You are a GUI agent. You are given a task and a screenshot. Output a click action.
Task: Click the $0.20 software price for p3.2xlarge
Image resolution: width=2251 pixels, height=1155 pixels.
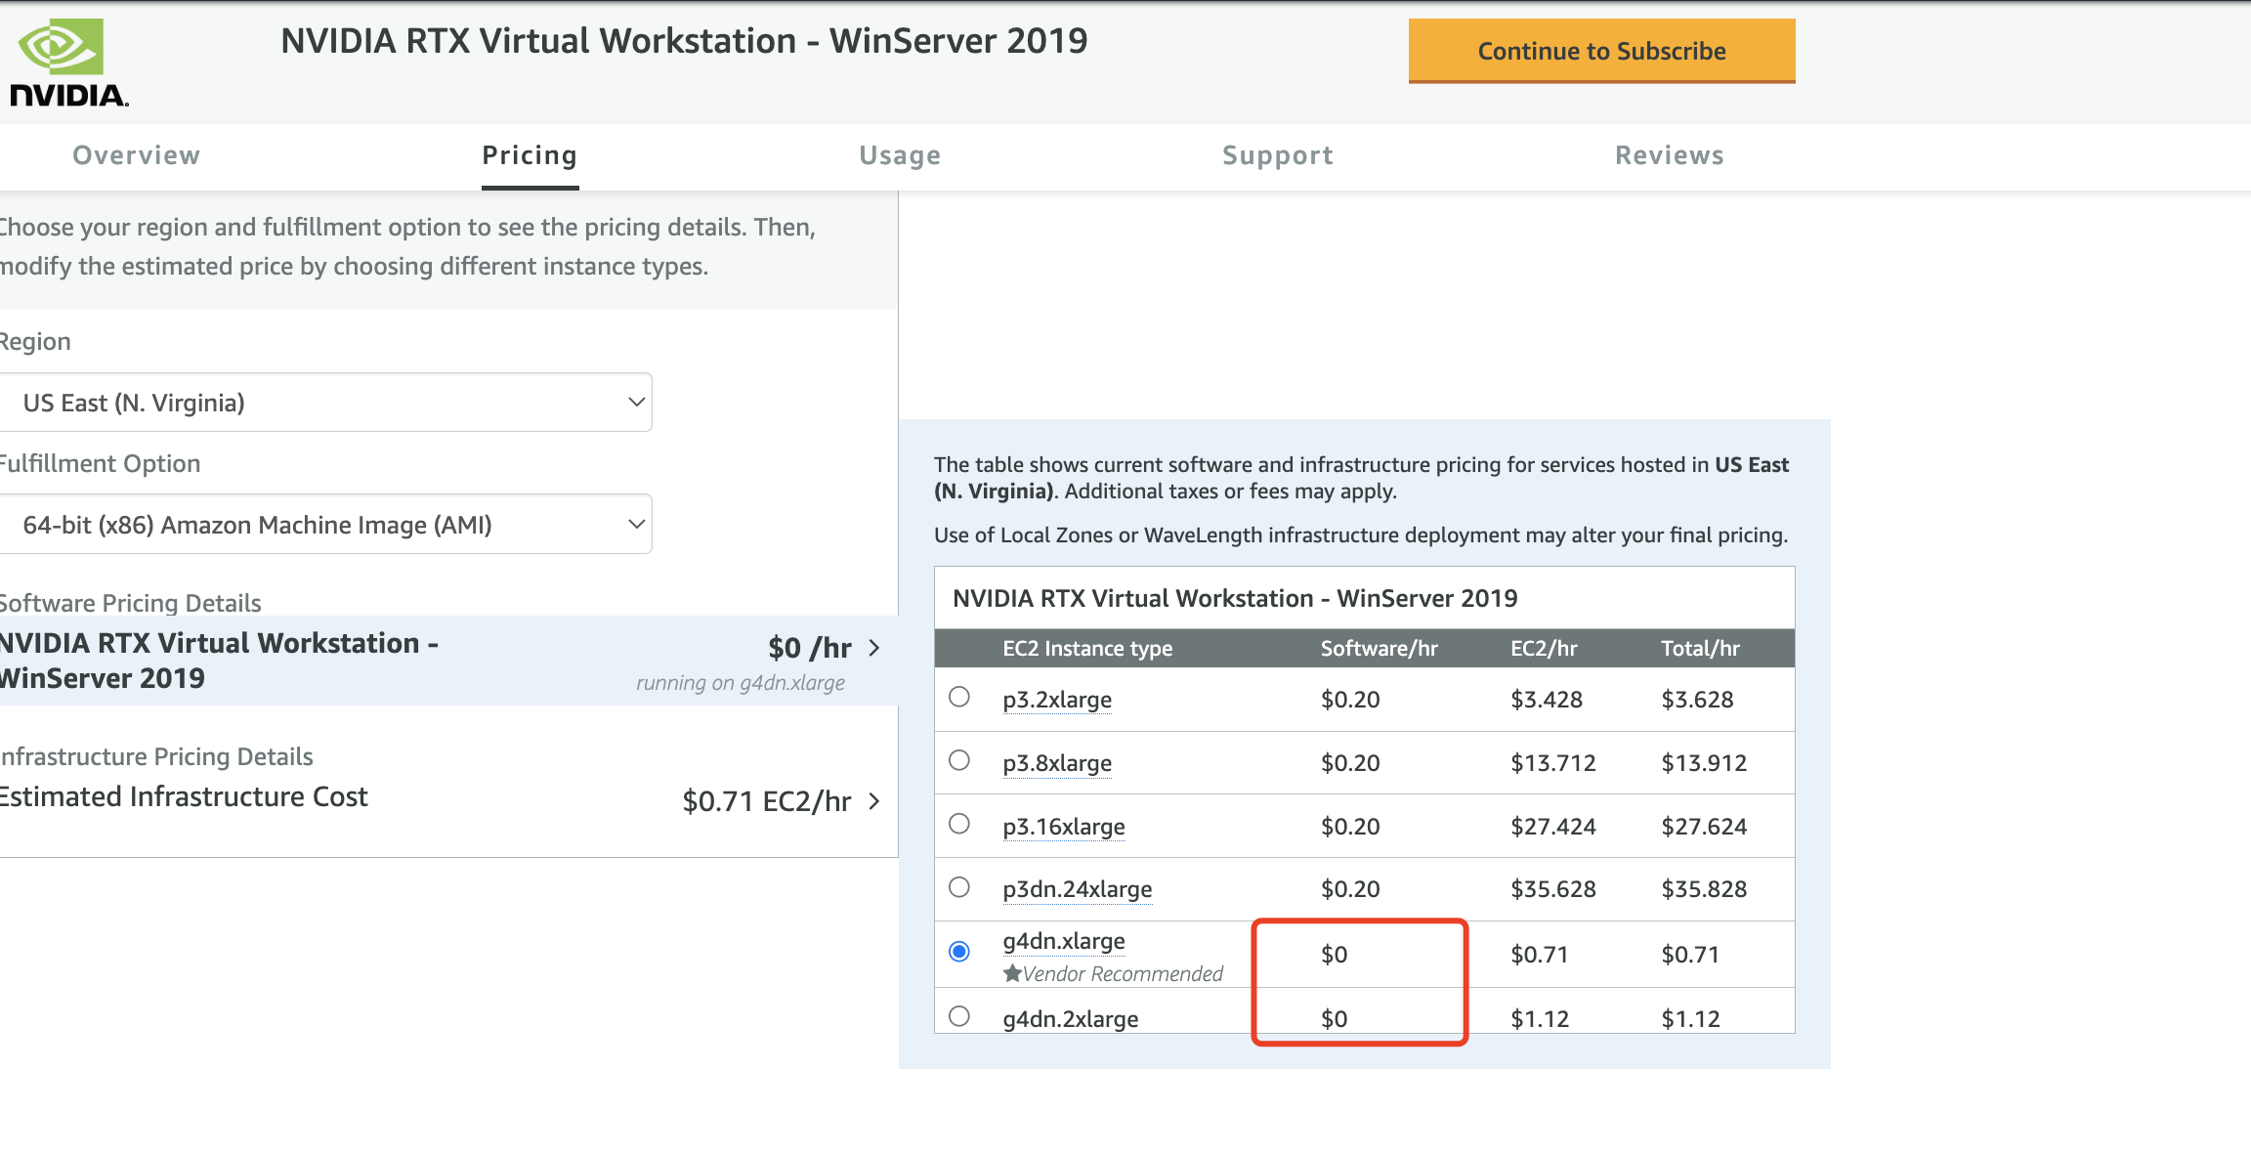(1350, 700)
